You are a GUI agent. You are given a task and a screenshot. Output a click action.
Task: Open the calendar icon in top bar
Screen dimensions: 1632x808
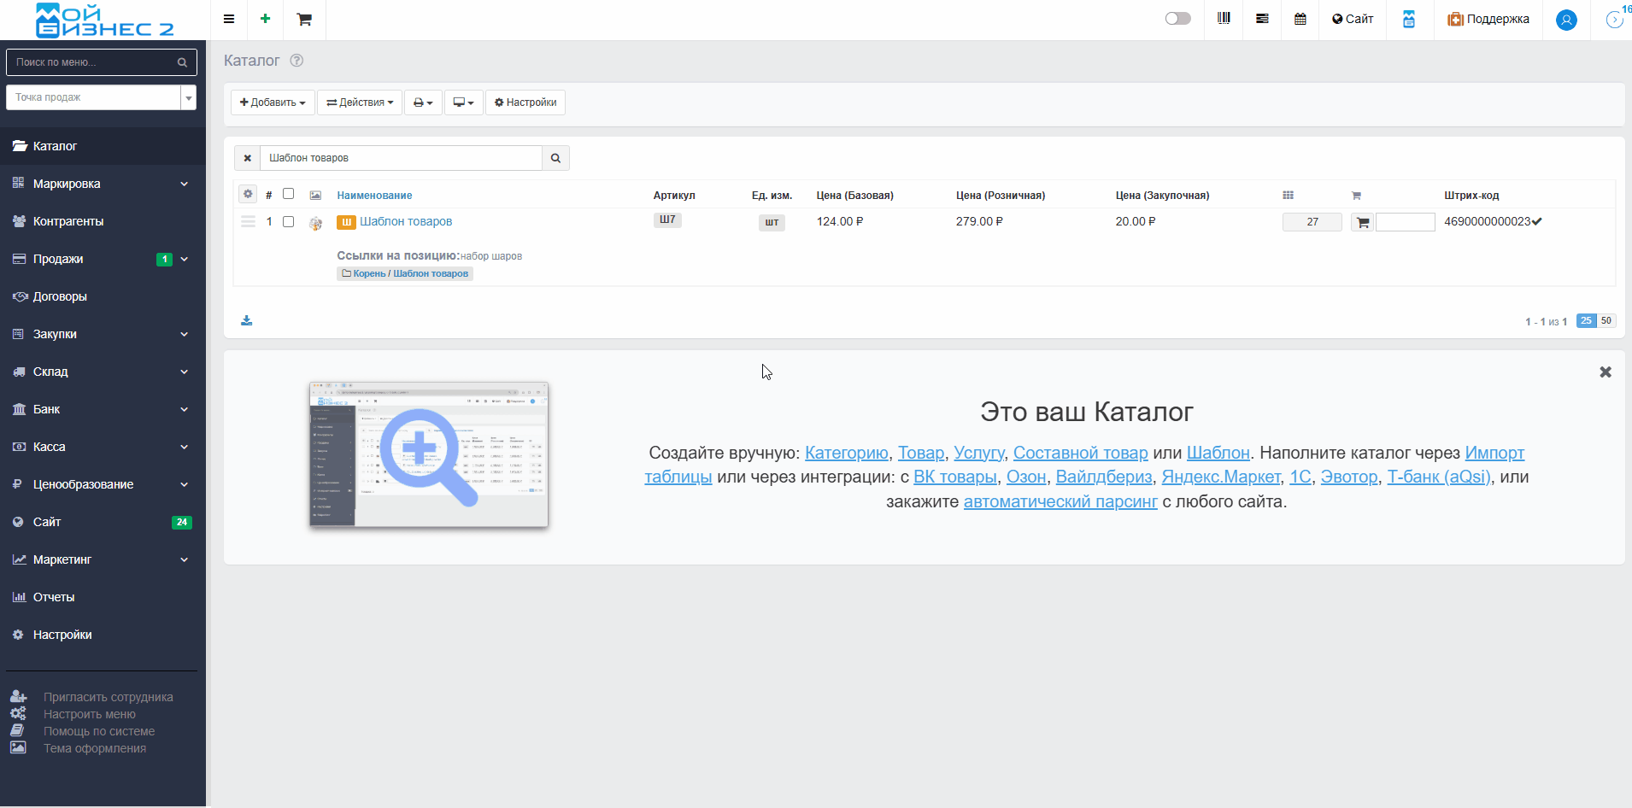1300,19
